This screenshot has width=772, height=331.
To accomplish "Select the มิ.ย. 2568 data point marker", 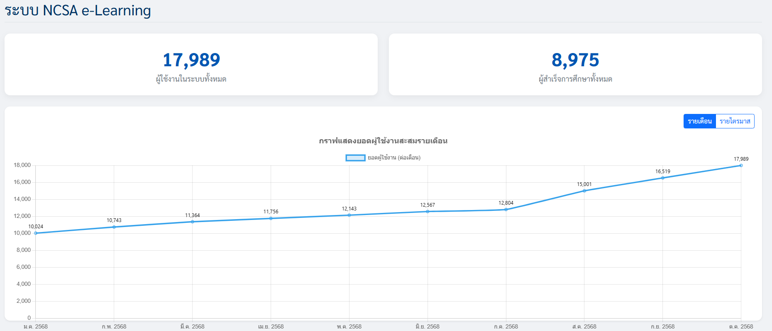I will [x=428, y=212].
